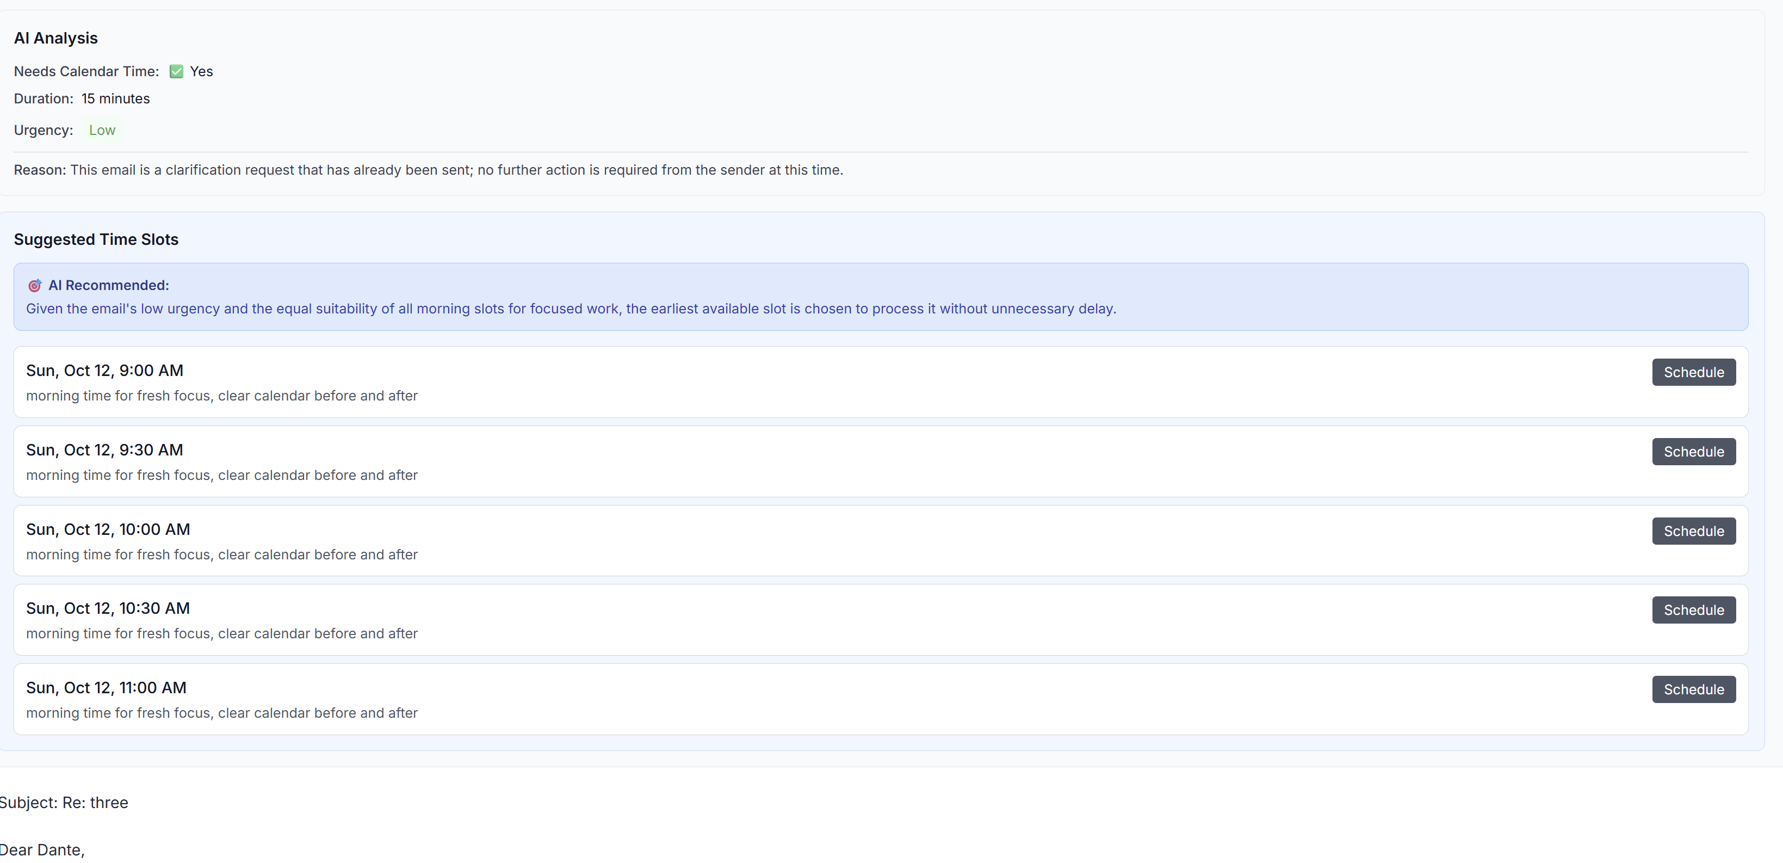This screenshot has width=1783, height=863.
Task: Schedule the 9:30 AM time slot
Action: click(1693, 452)
